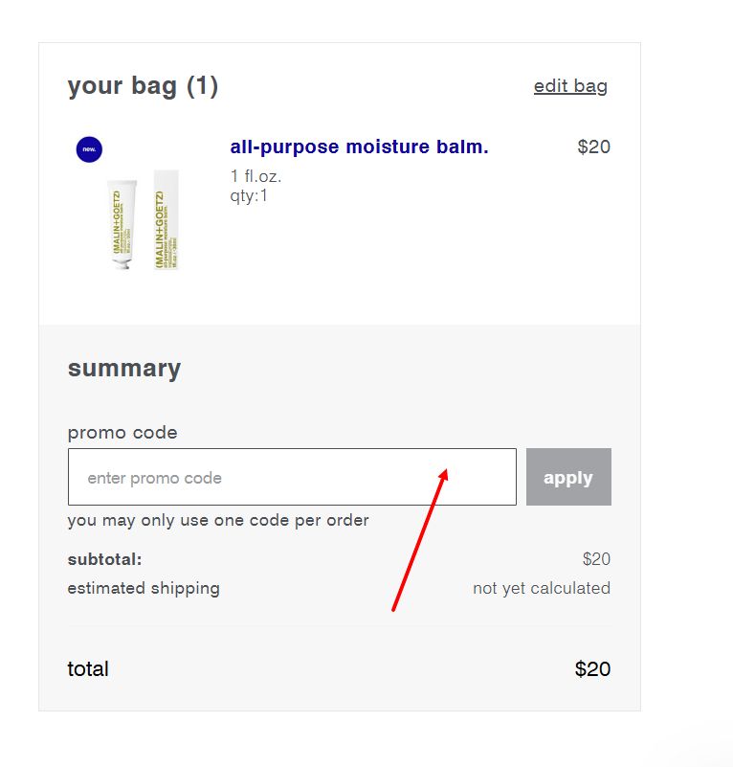The width and height of the screenshot is (733, 767).
Task: Open the edit bag link
Action: (x=569, y=86)
